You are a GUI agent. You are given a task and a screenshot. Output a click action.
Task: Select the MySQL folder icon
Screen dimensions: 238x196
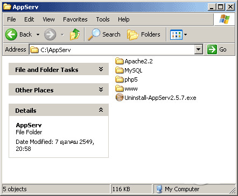pyautogui.click(x=119, y=70)
